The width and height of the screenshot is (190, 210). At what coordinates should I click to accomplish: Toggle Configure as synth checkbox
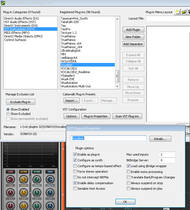click(75, 160)
